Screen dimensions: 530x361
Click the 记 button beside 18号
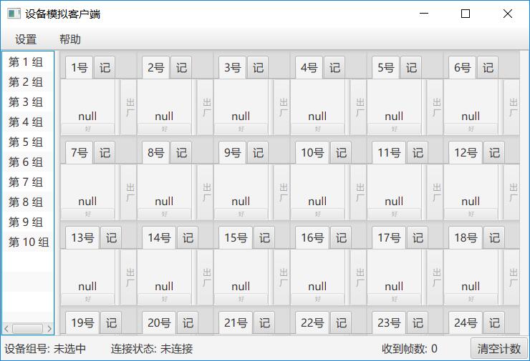point(494,237)
